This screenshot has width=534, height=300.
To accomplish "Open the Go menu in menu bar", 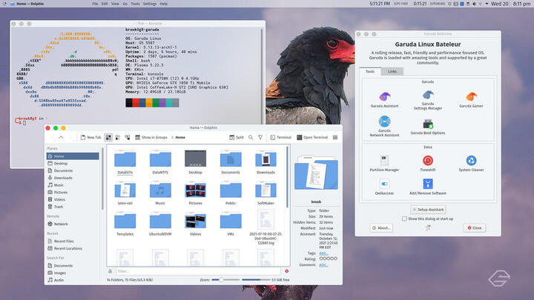I will [125, 4].
